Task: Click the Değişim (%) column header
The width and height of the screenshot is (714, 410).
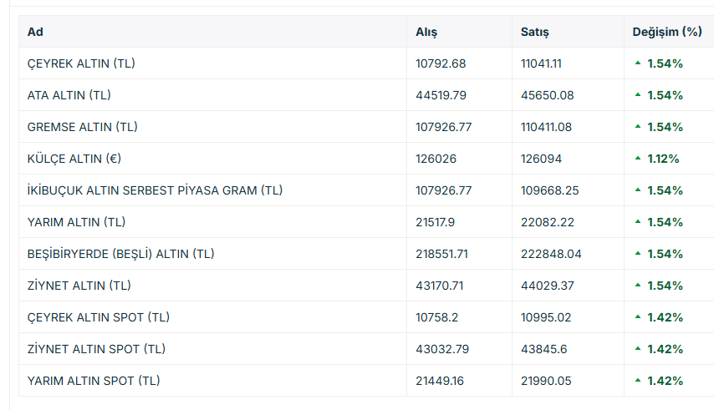Action: 667,32
